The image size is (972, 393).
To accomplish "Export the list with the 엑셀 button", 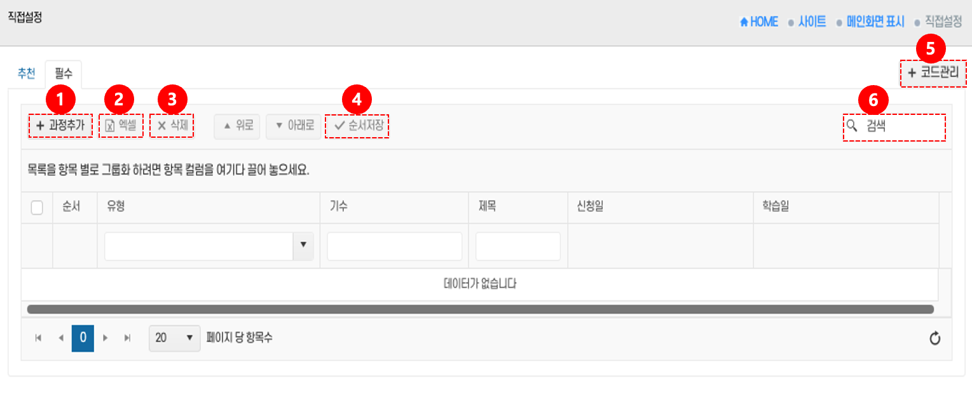I will pos(121,126).
